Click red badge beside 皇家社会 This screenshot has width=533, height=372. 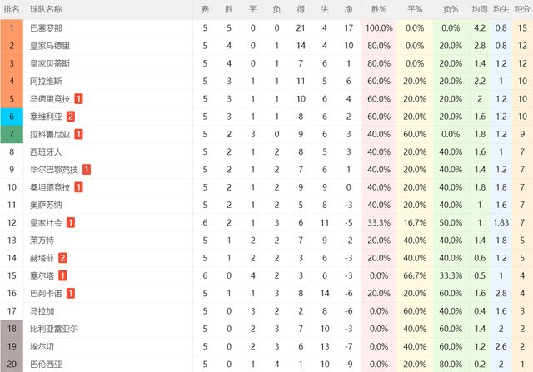point(70,222)
